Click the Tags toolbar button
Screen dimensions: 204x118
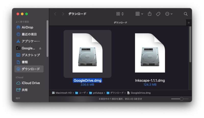158,14
